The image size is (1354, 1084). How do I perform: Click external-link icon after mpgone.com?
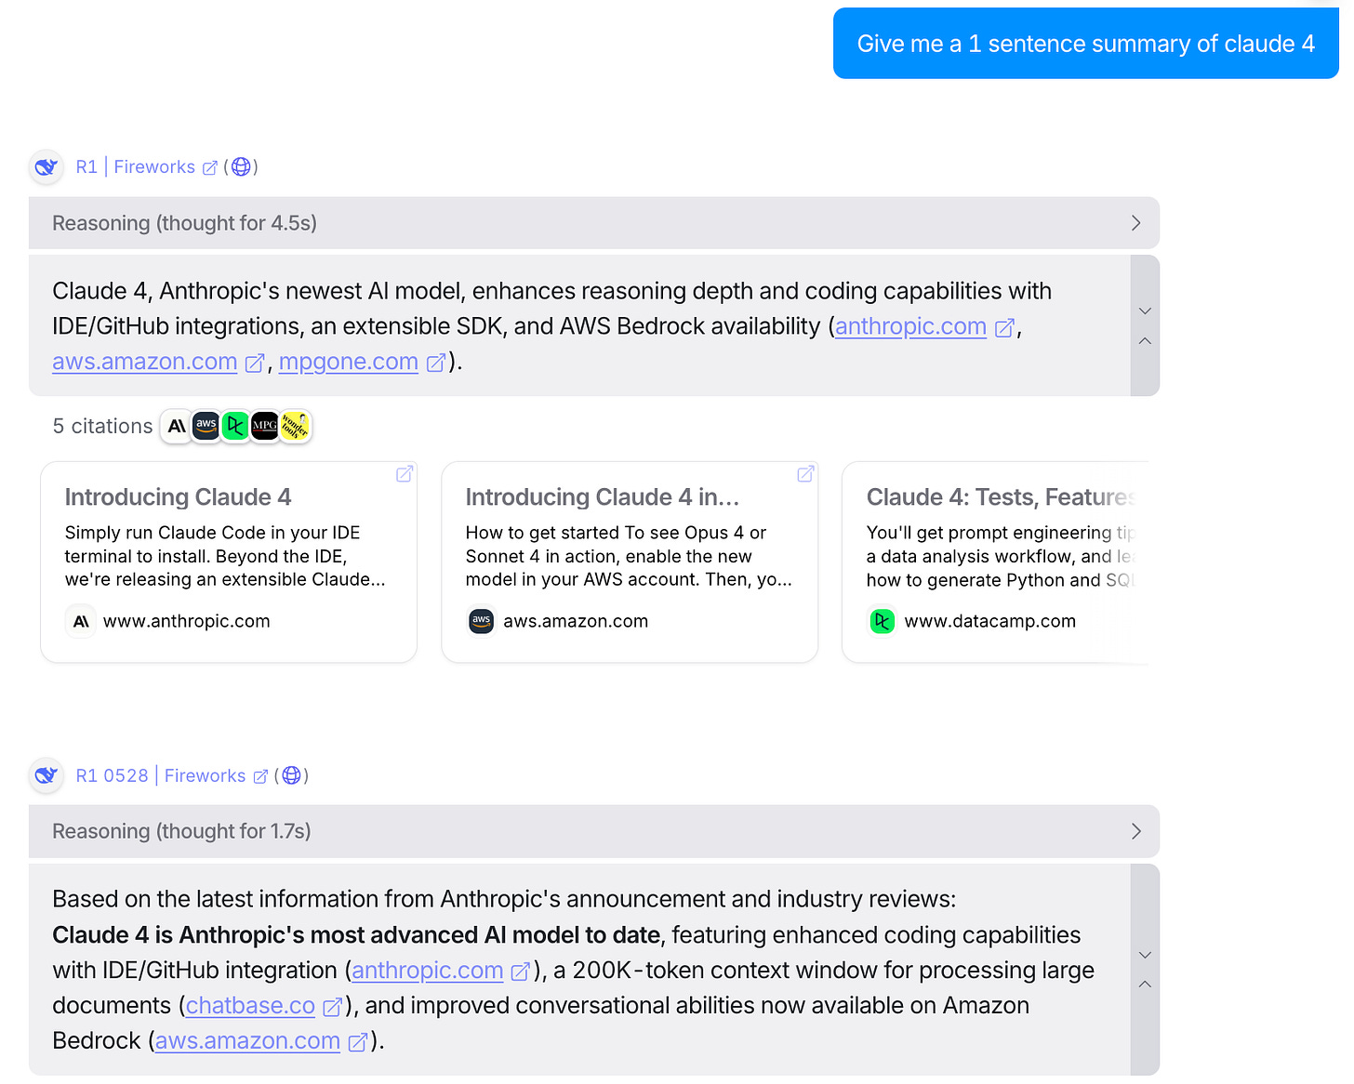point(436,364)
